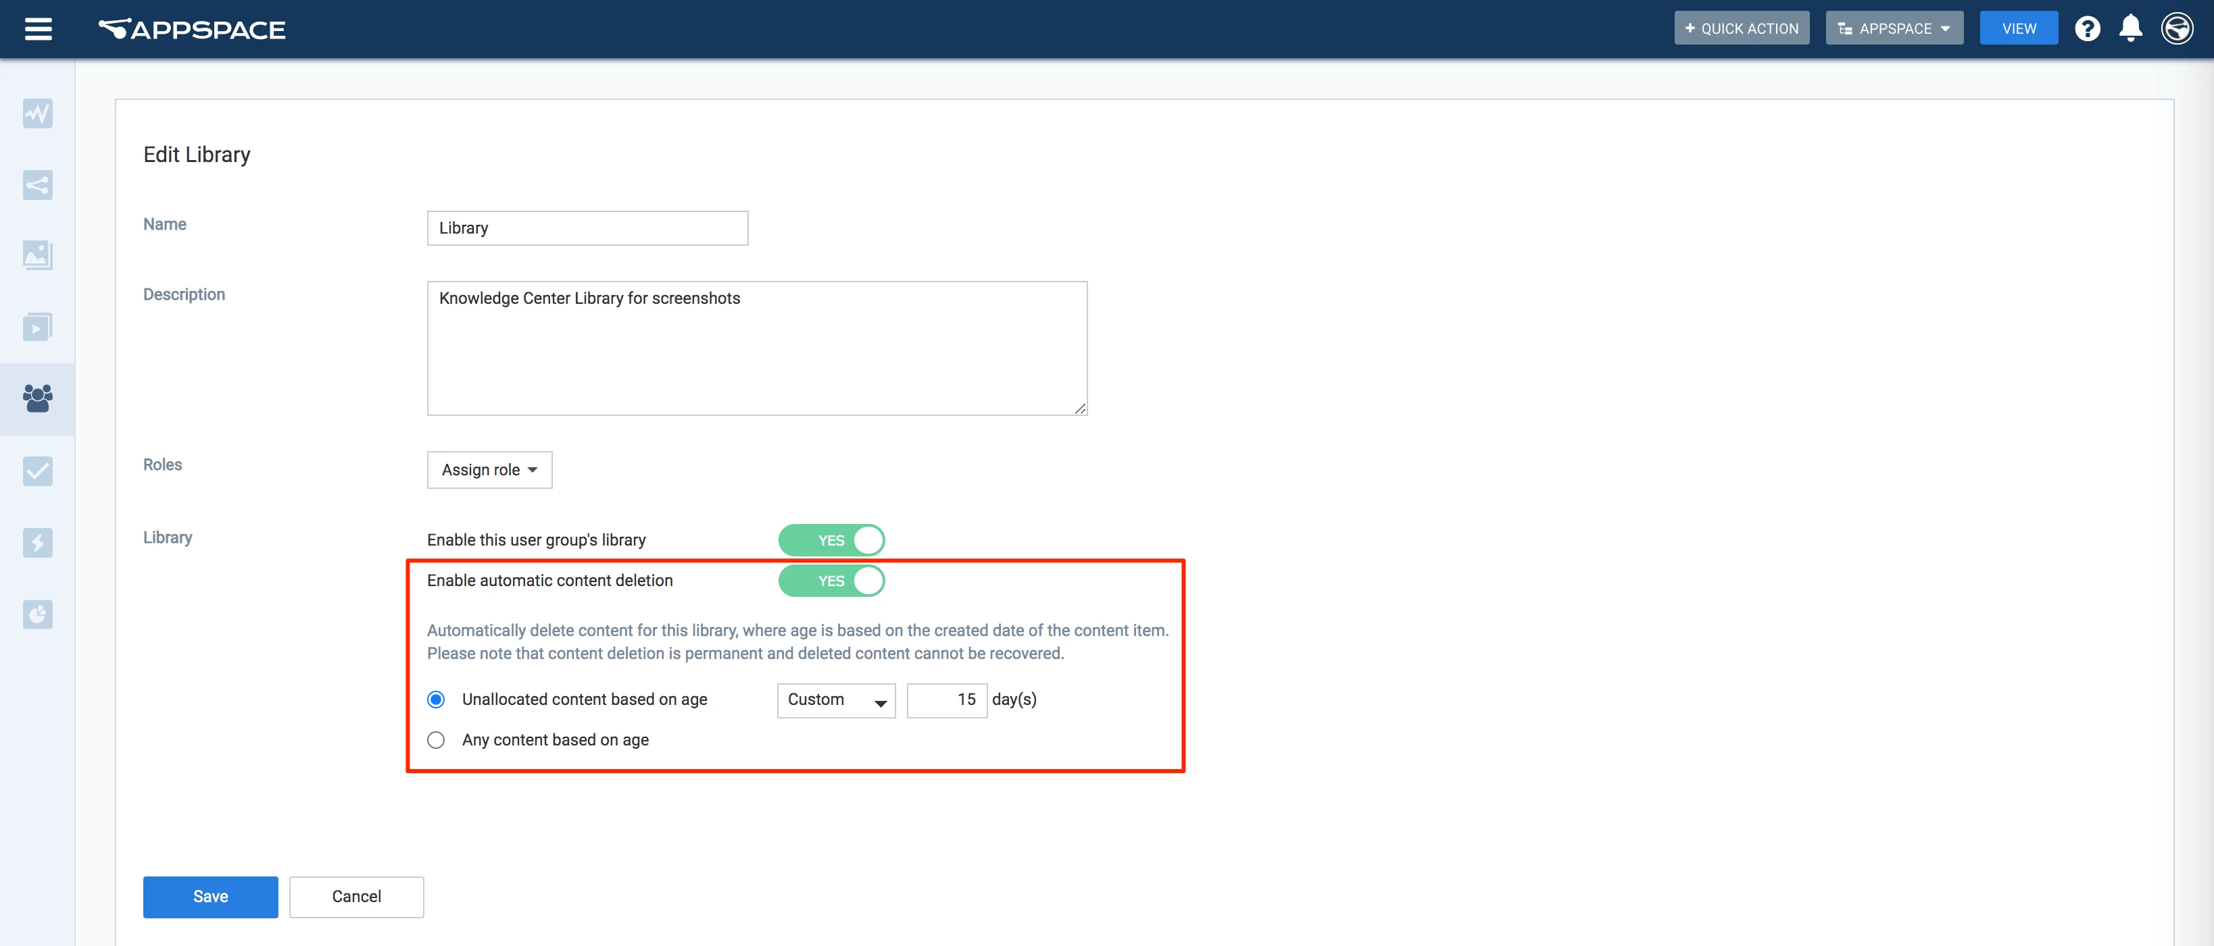Expand the Assign role dropdown

click(x=489, y=471)
